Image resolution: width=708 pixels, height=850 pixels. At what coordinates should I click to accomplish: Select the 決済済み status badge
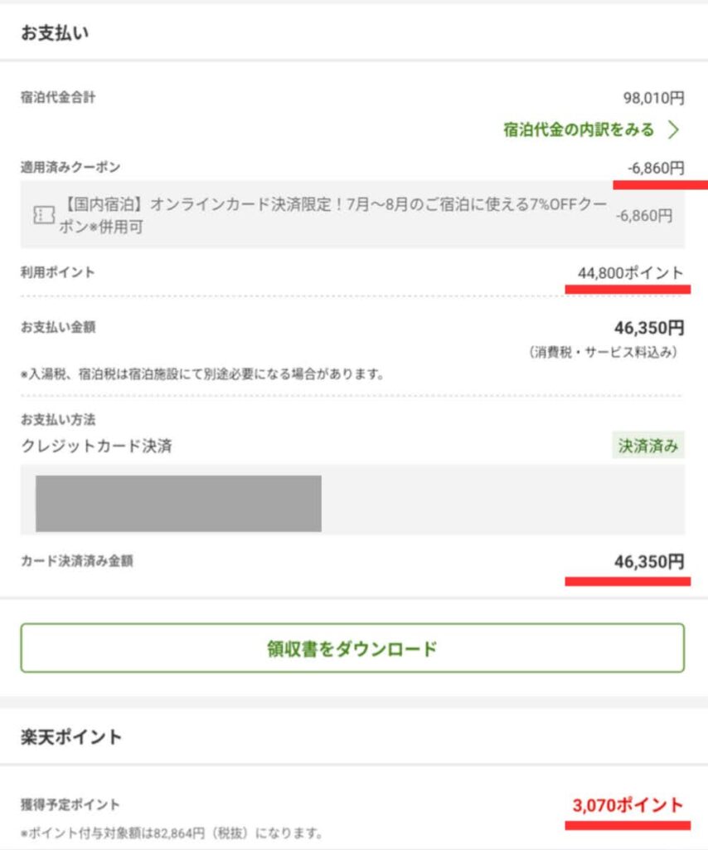point(648,446)
